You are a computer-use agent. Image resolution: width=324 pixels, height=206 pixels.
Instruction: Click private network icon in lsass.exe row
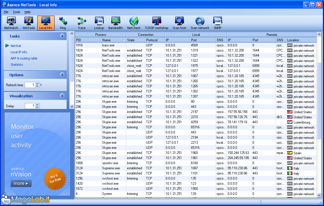(290, 45)
